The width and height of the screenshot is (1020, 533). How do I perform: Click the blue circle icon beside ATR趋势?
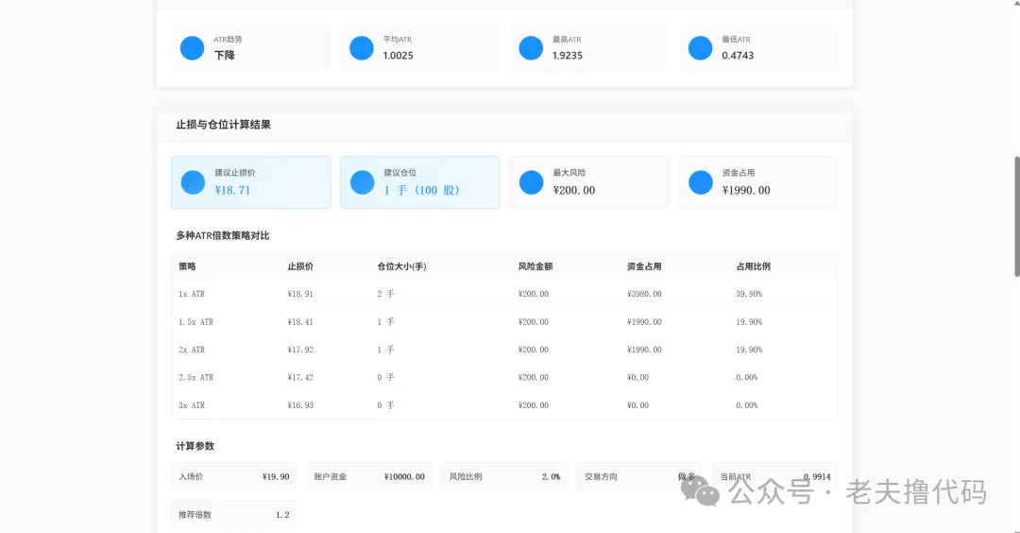192,48
